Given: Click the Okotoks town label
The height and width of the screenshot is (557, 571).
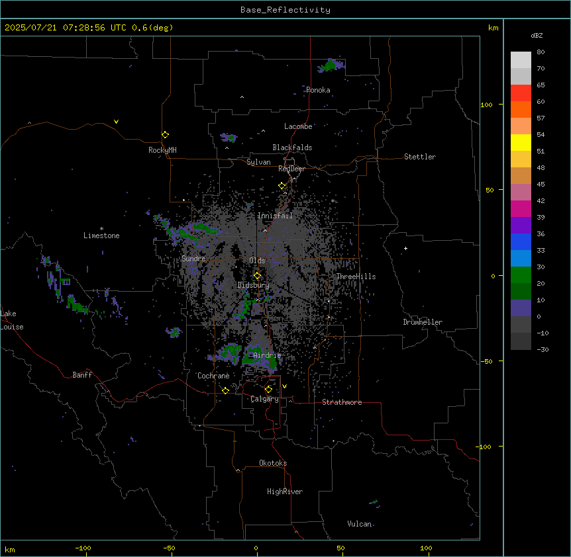Looking at the screenshot, I should coord(273,463).
